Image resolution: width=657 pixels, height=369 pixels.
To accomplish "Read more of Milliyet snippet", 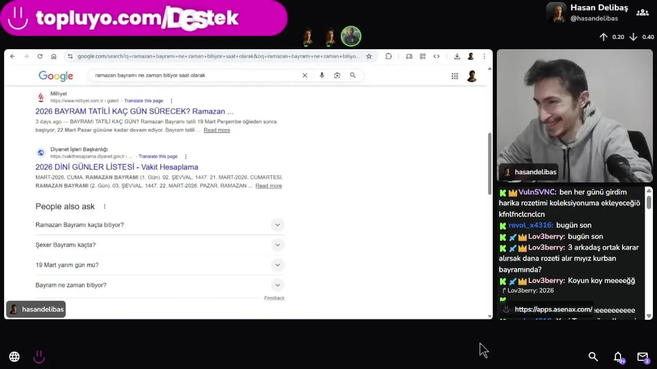I will pyautogui.click(x=217, y=130).
